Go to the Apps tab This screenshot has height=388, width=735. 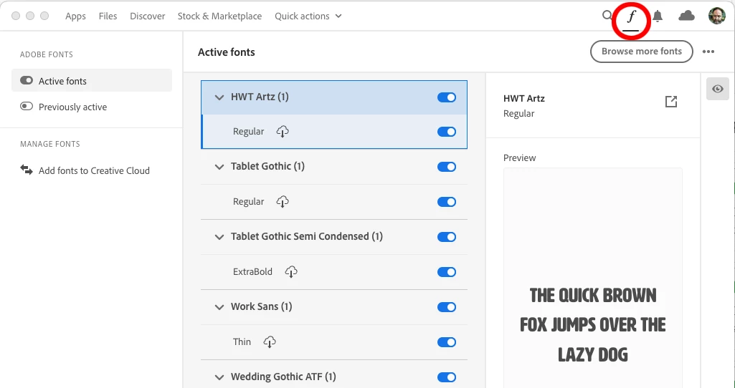click(x=75, y=16)
